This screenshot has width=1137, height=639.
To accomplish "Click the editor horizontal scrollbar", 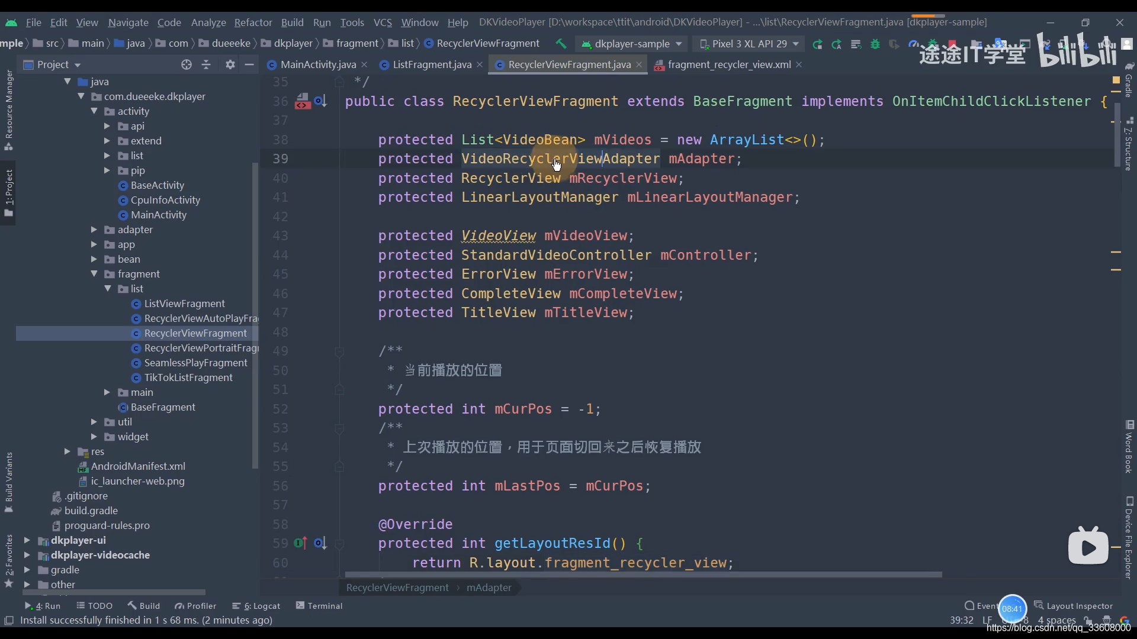I will coord(643,575).
